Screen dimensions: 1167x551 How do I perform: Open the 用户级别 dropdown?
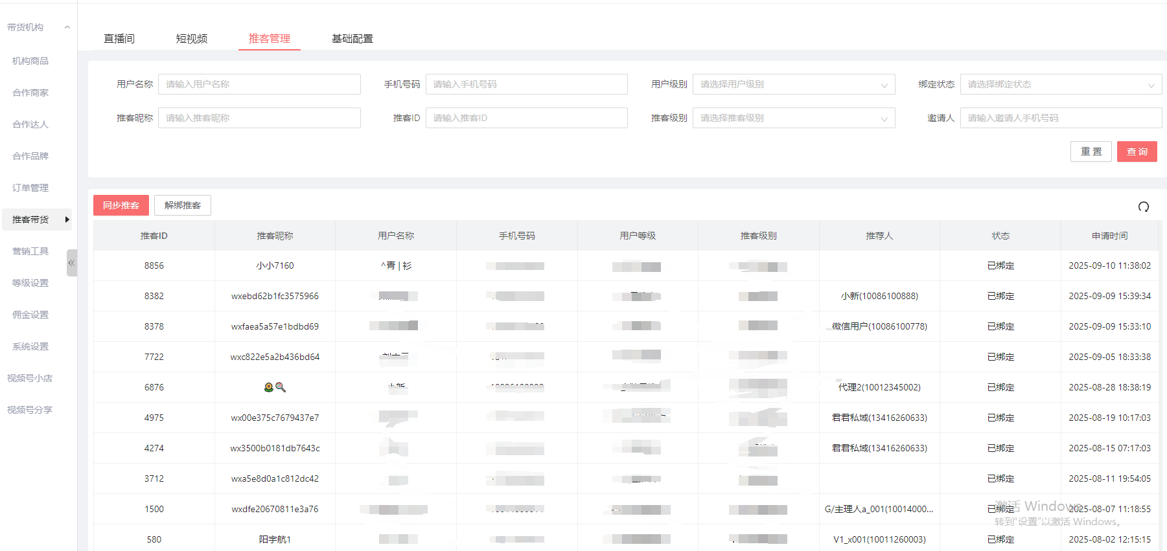pyautogui.click(x=793, y=84)
